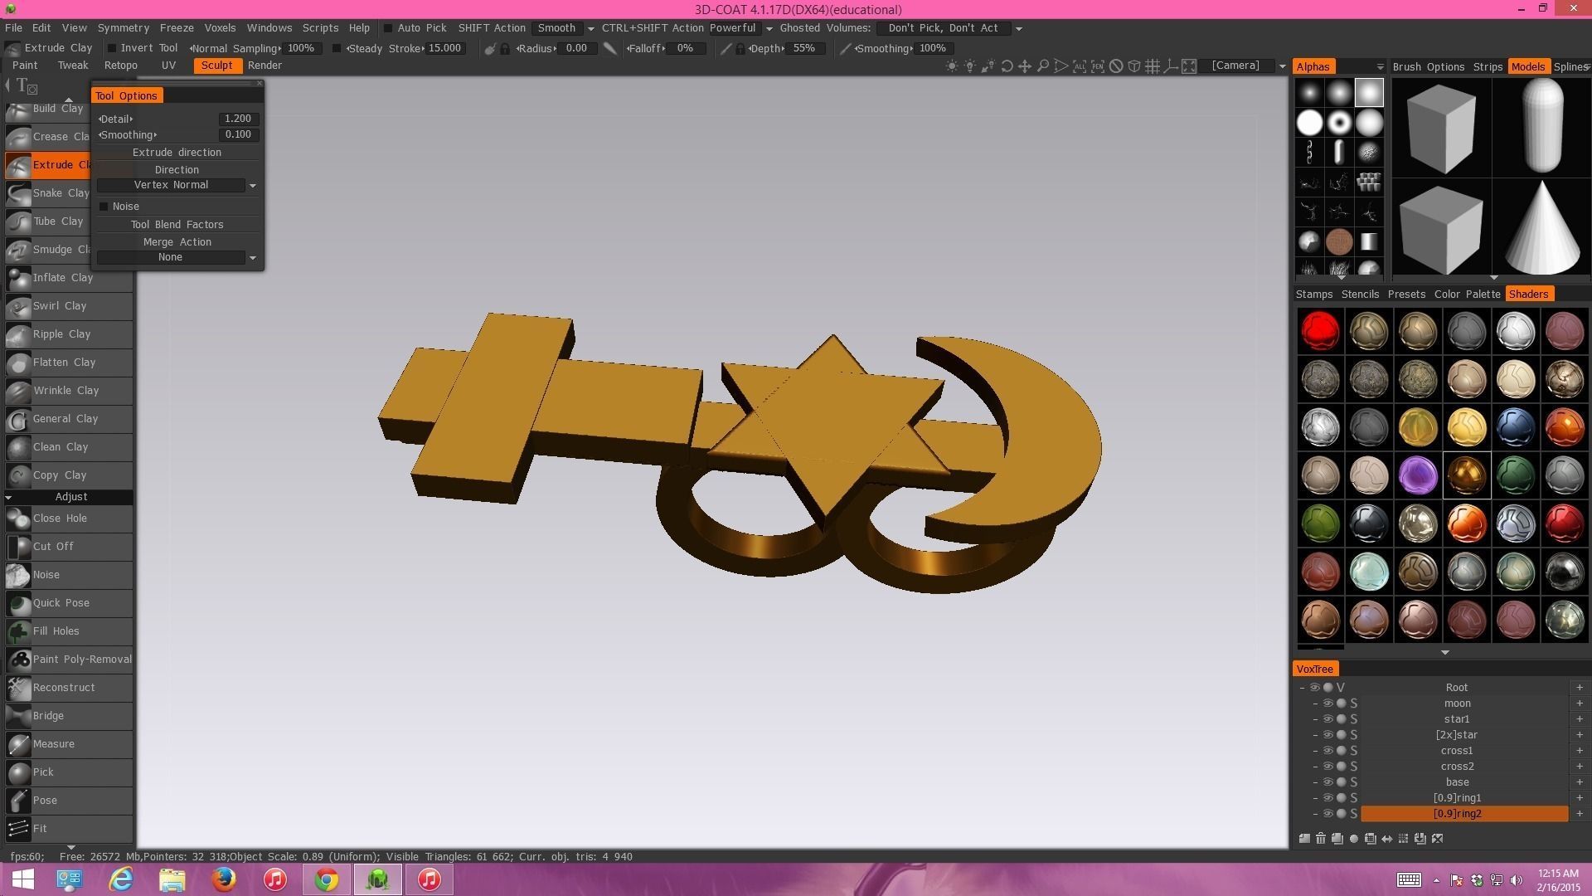The width and height of the screenshot is (1592, 896).
Task: Select the Bridge tool
Action: (x=69, y=716)
